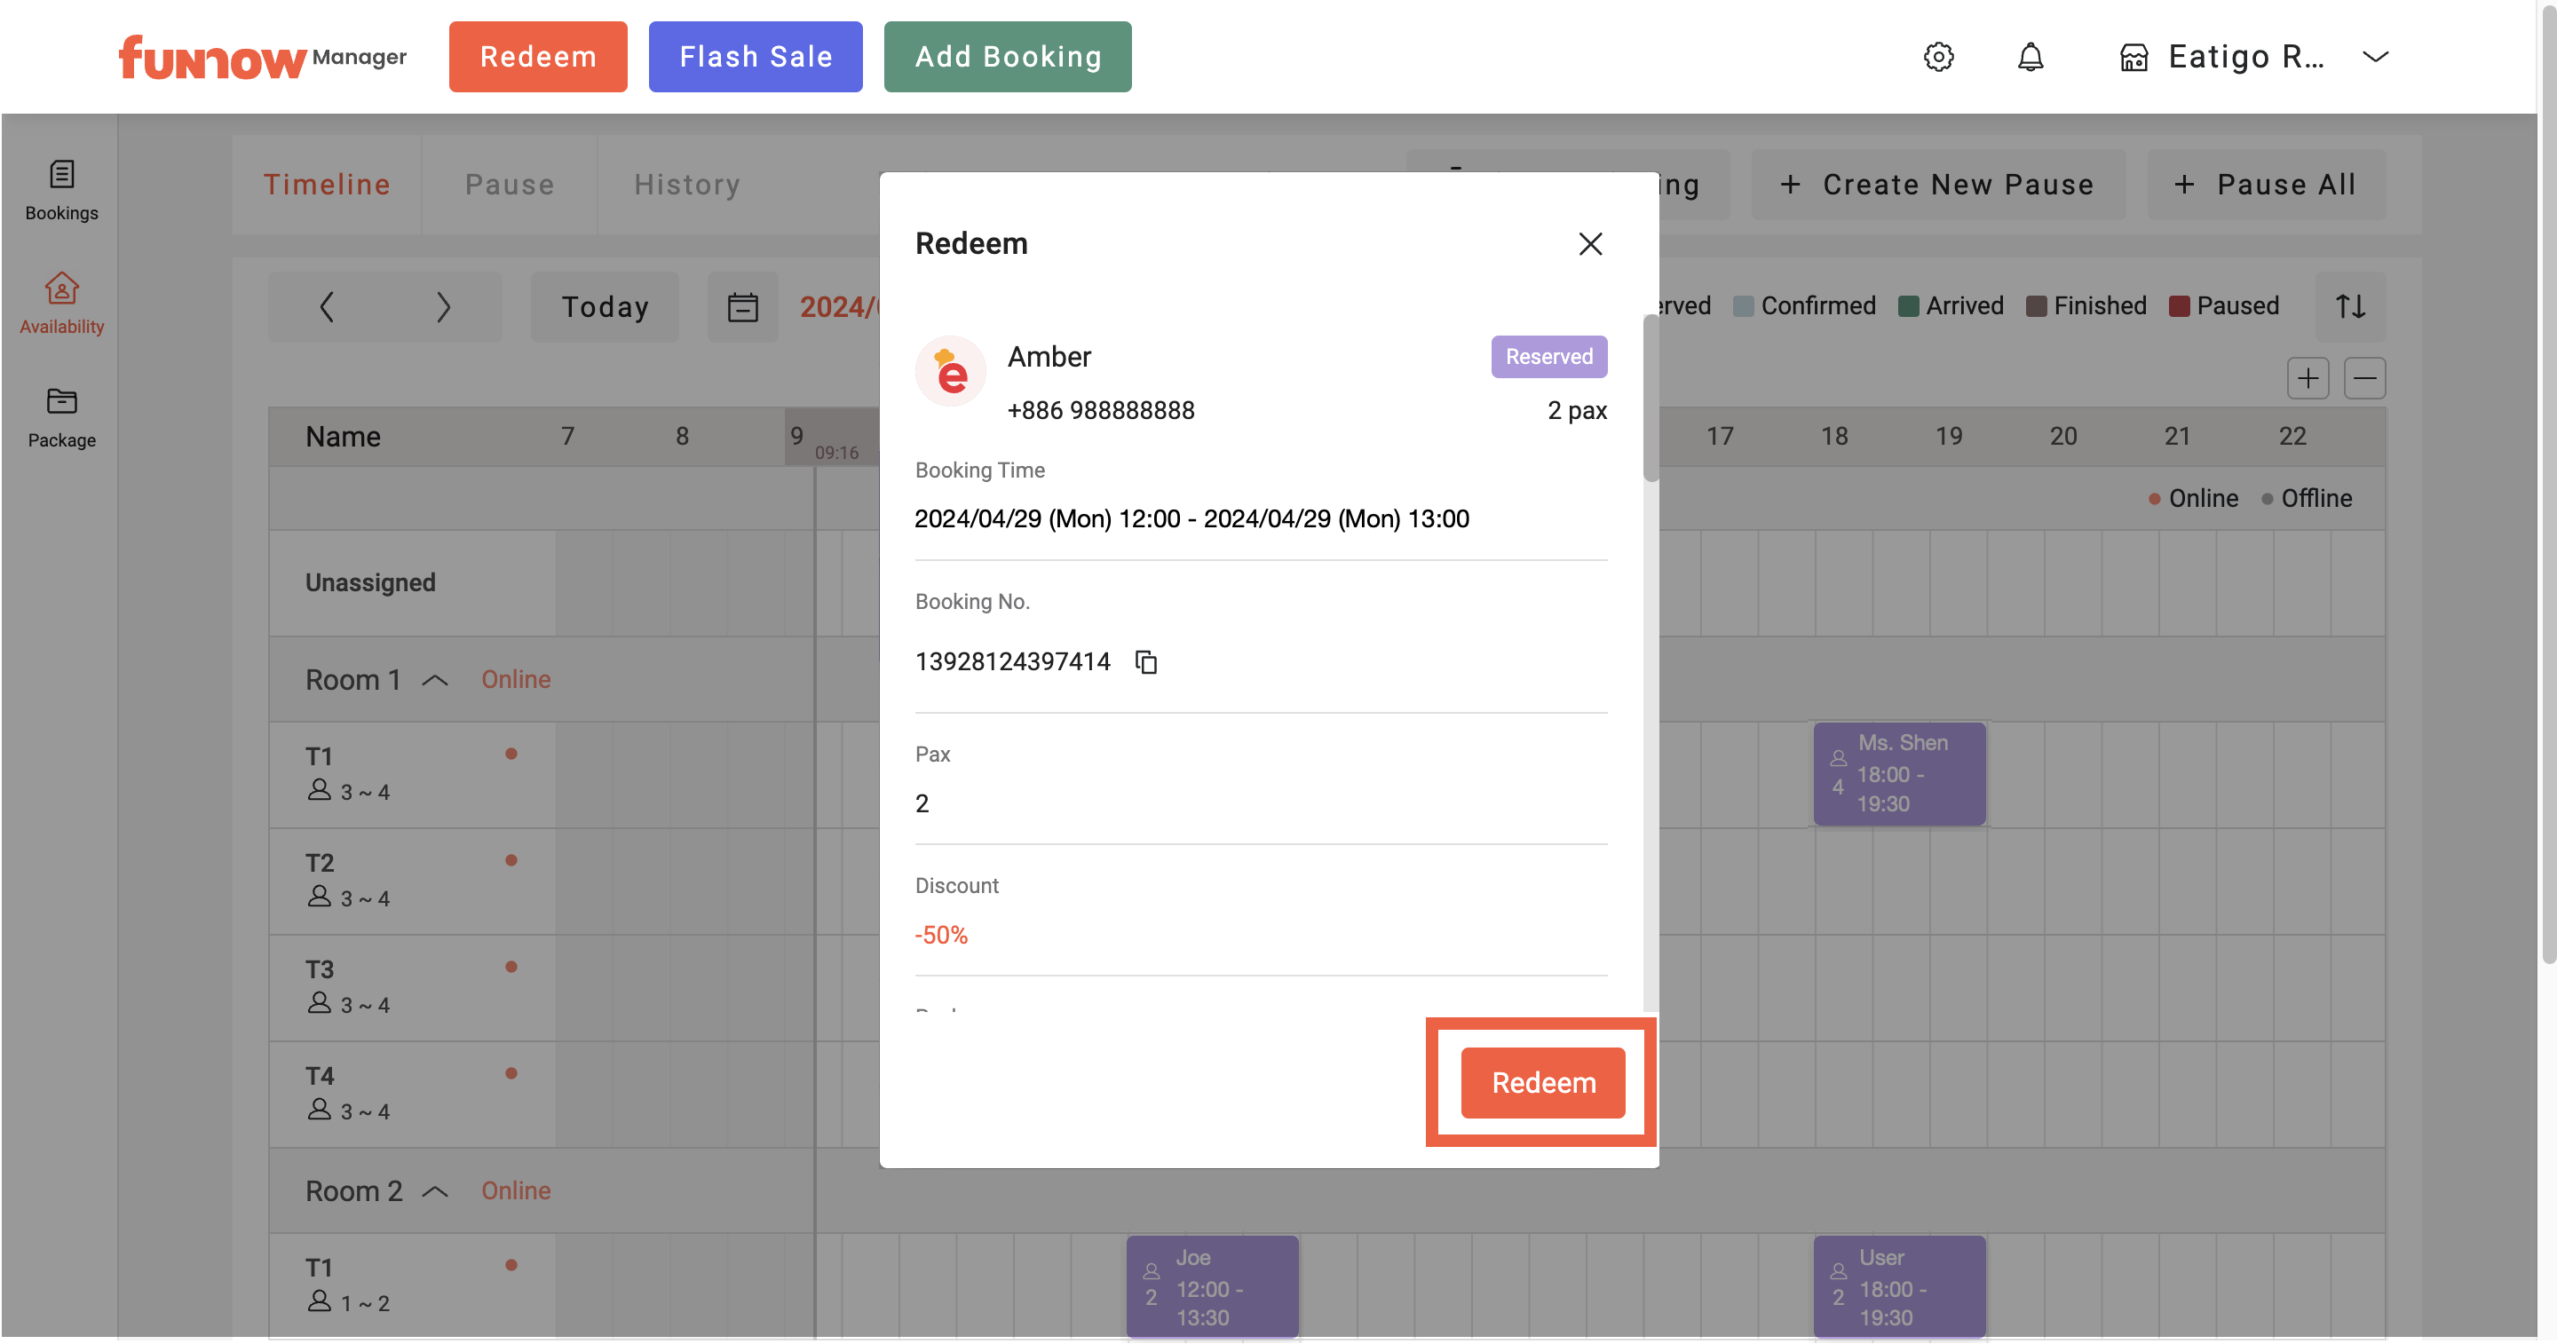Expand the Eatigo restaurant account dropdown
Viewport: 2557px width, 1344px height.
click(x=2375, y=57)
